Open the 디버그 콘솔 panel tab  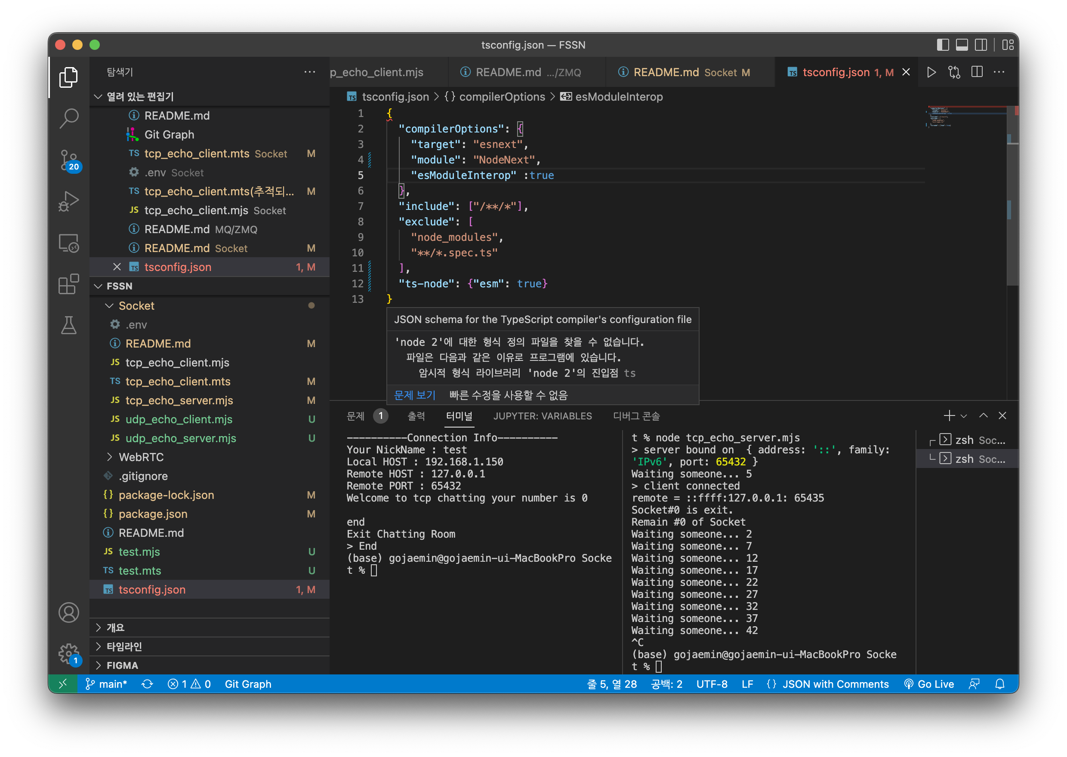tap(636, 416)
